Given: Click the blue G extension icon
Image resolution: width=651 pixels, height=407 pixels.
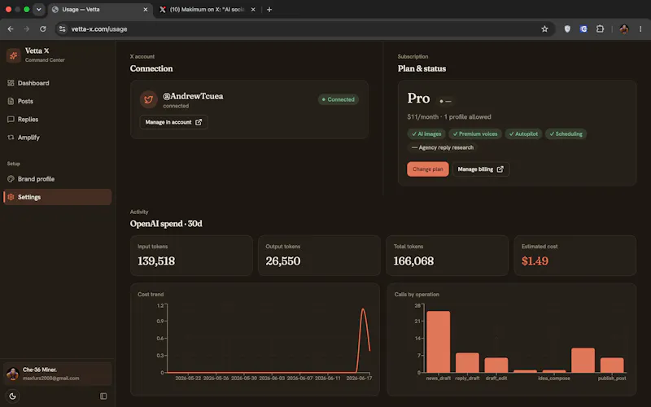Looking at the screenshot, I should (583, 29).
